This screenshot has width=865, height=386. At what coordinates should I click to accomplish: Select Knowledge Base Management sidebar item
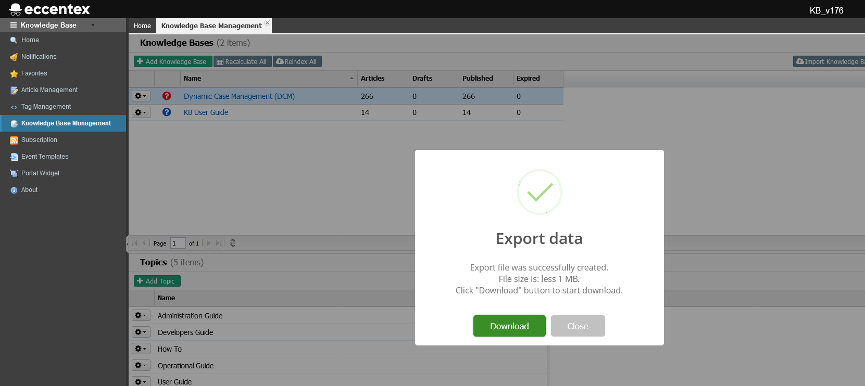click(63, 123)
